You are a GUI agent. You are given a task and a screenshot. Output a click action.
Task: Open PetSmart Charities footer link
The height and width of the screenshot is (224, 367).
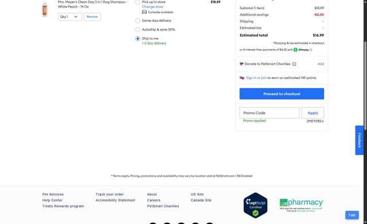pyautogui.click(x=163, y=206)
